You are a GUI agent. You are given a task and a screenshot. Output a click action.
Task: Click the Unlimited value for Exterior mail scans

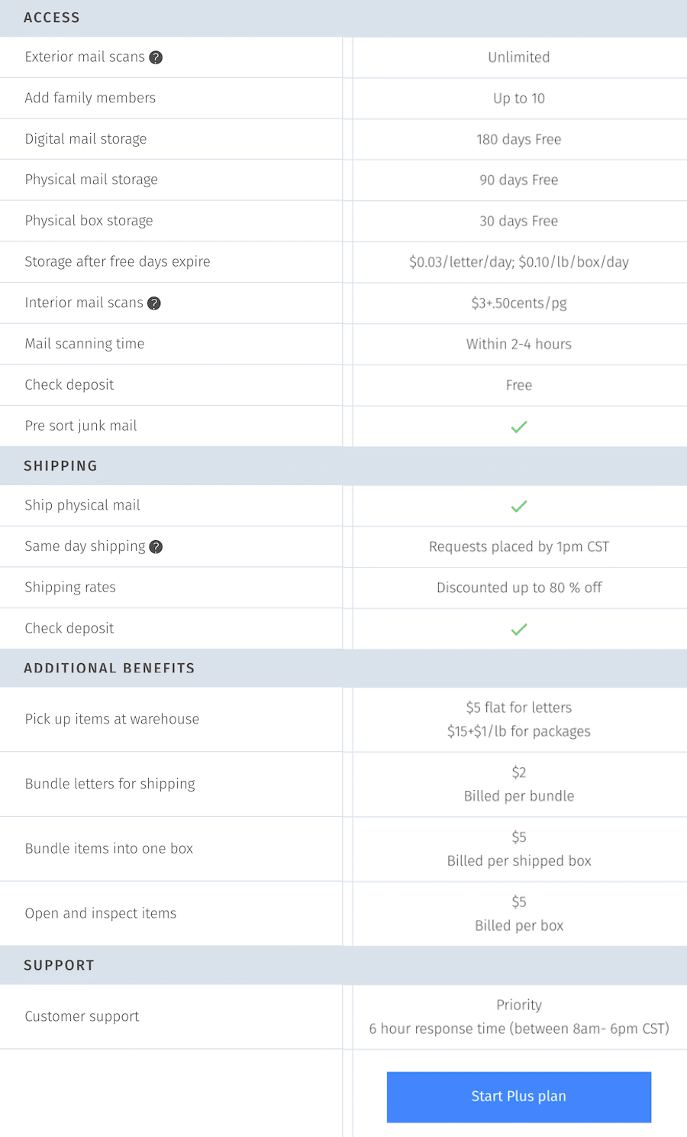tap(519, 57)
